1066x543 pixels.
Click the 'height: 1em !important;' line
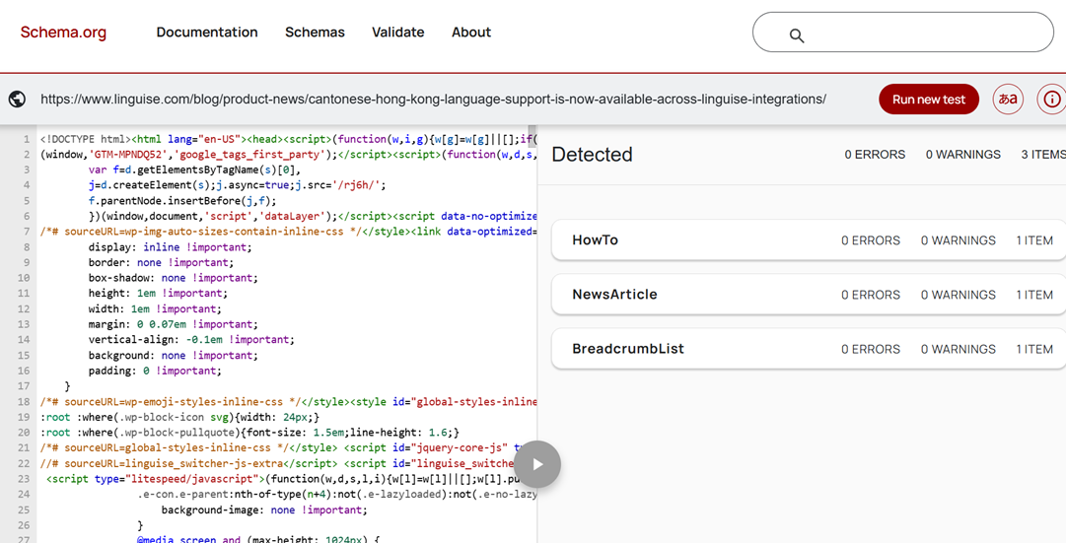click(158, 293)
